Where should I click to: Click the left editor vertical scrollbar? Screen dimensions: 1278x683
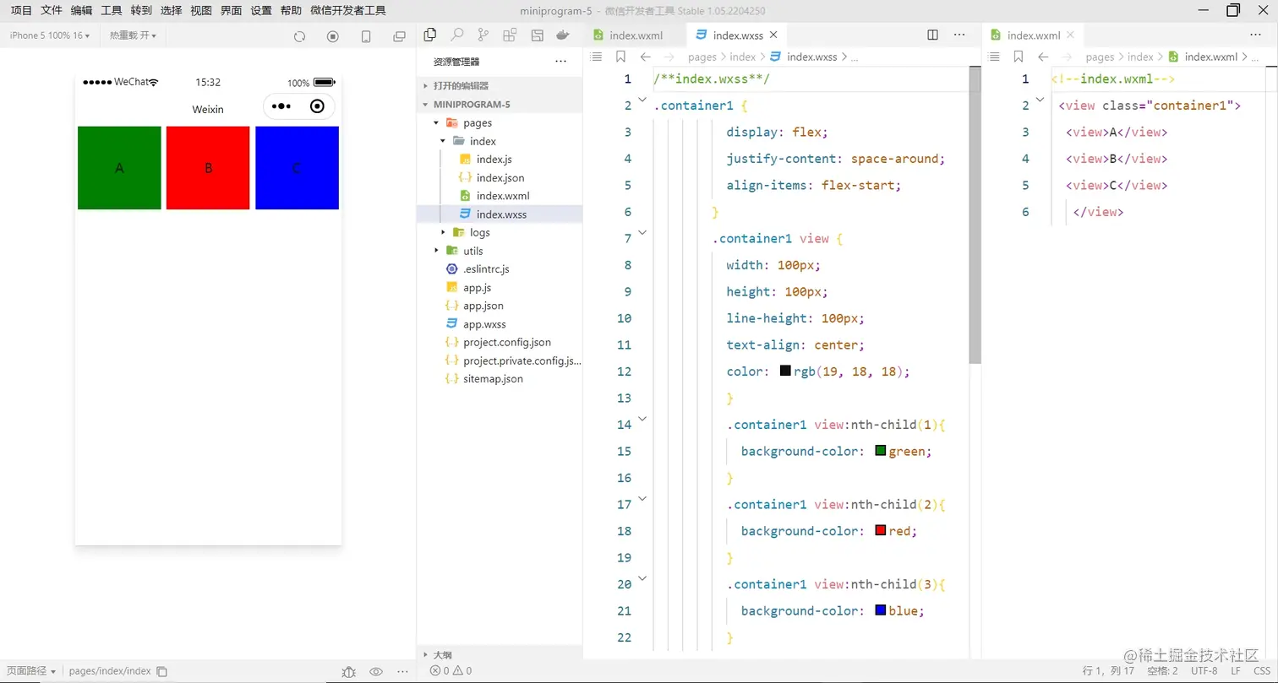point(975,215)
